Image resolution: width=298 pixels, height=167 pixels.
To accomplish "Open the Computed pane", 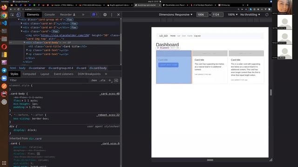I will [x=29, y=74].
